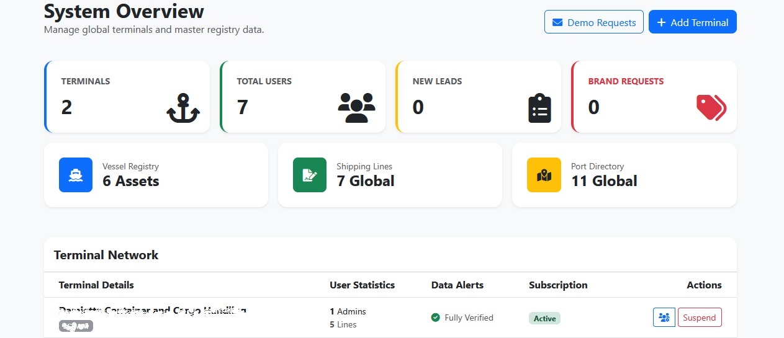Open the green Shipping Lines document icon
Screen dimensions: 784x338
(x=310, y=175)
